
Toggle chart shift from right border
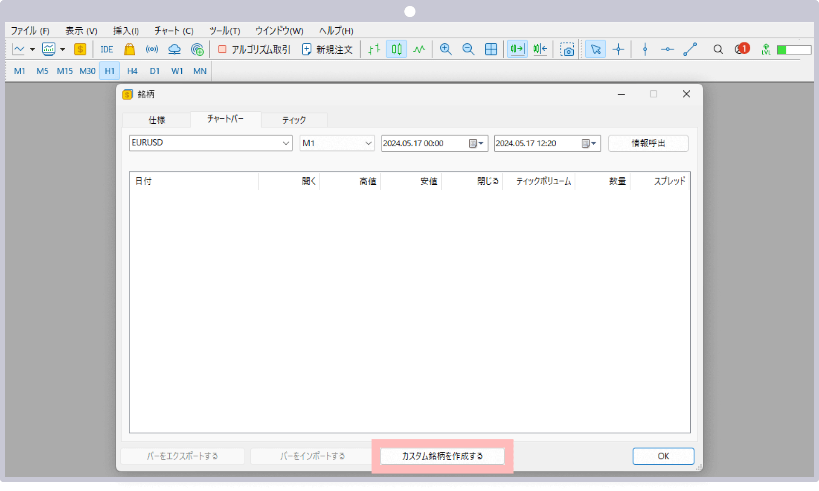[x=540, y=49]
